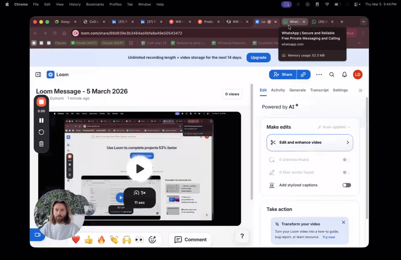This screenshot has height=260, width=401.
Task: Open Loom search magnifier
Action: 332,75
